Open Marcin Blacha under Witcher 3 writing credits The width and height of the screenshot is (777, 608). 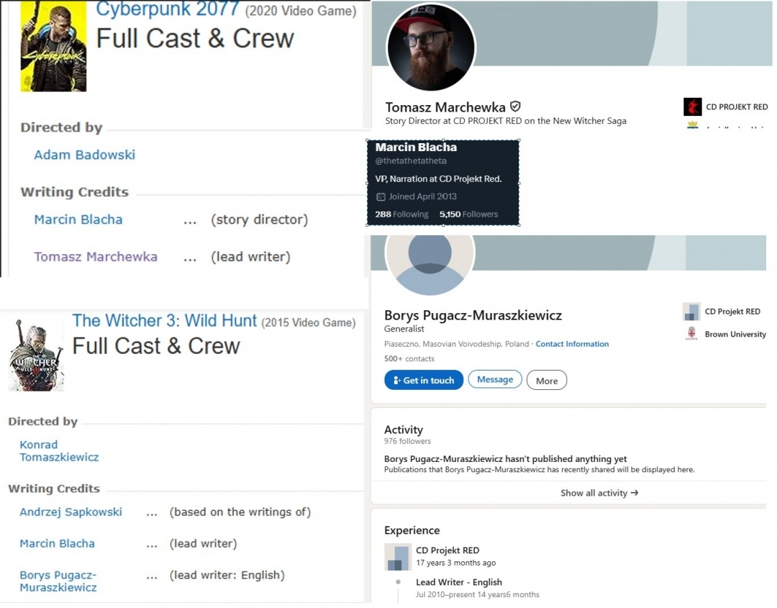pos(57,543)
